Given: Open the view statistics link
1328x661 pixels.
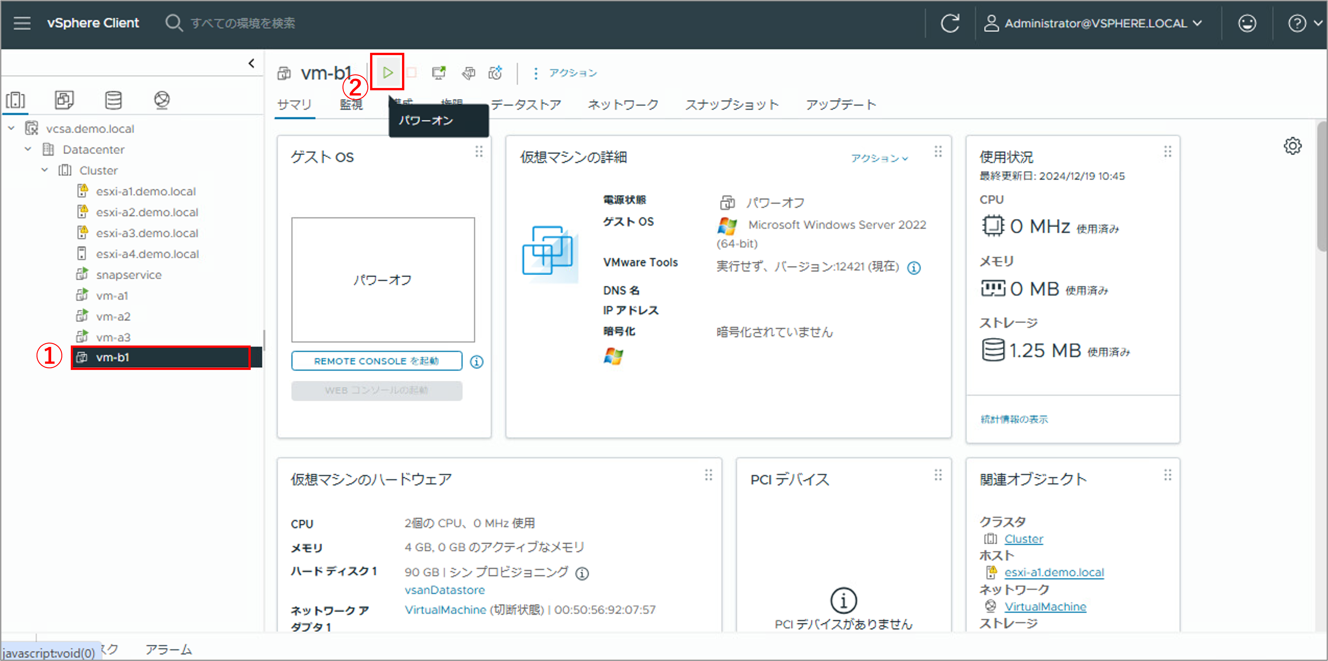Looking at the screenshot, I should [1014, 419].
